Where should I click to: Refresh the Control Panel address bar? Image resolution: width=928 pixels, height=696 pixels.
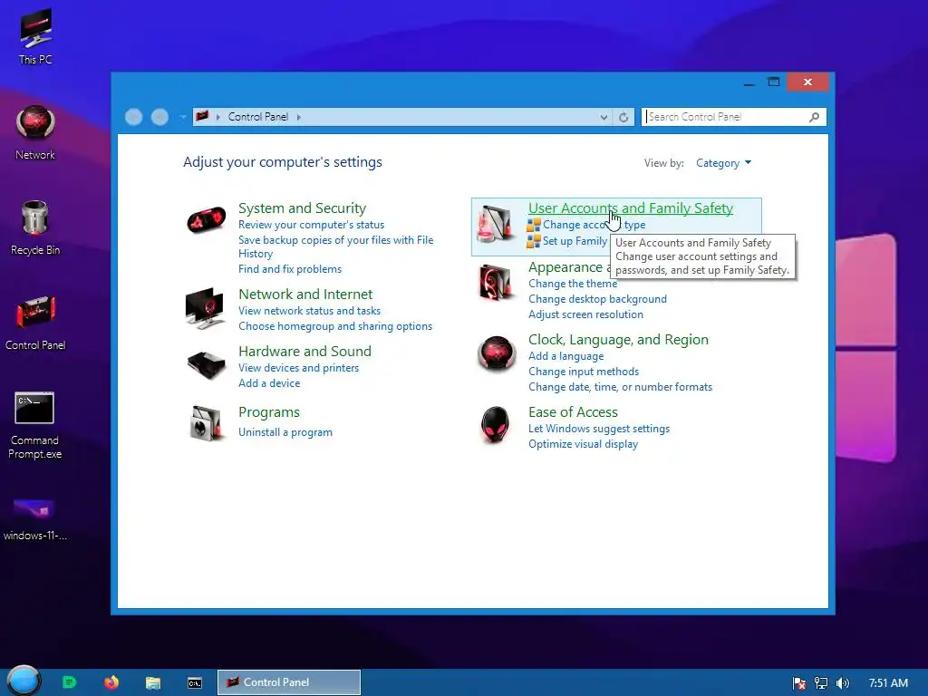coord(623,117)
